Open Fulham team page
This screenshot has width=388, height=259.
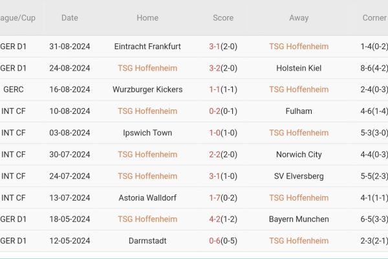click(299, 111)
